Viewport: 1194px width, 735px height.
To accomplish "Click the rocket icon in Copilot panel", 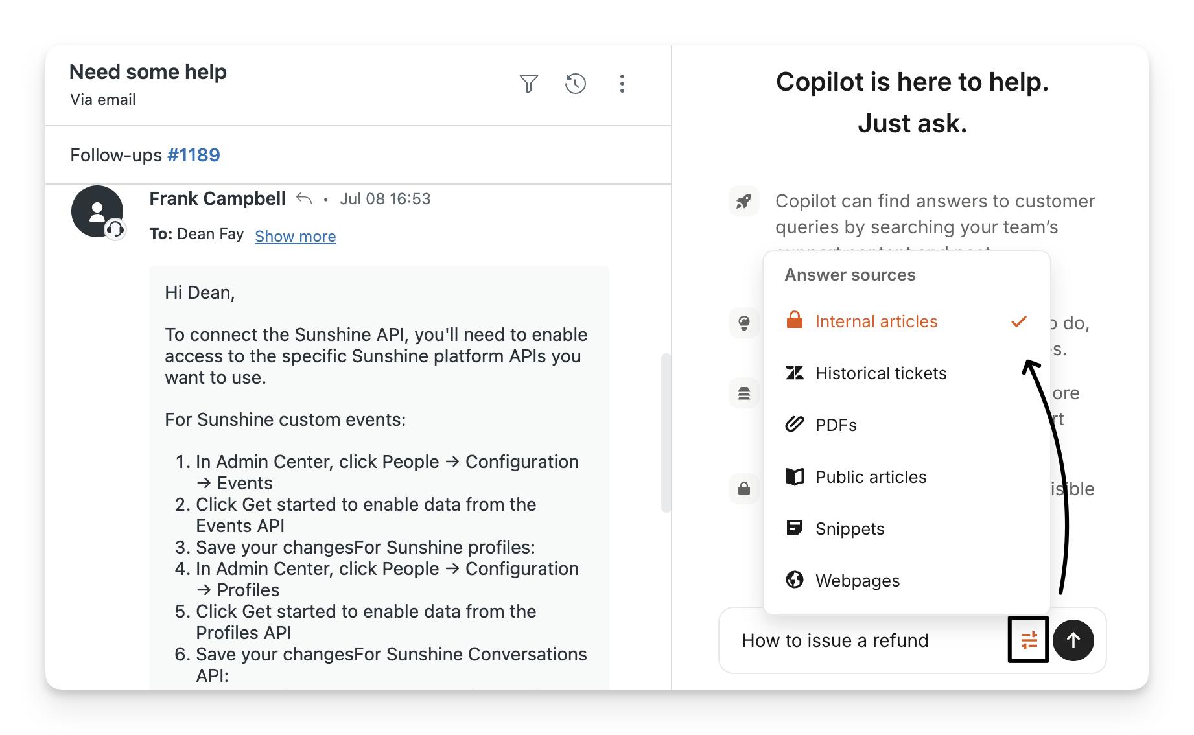I will click(743, 202).
